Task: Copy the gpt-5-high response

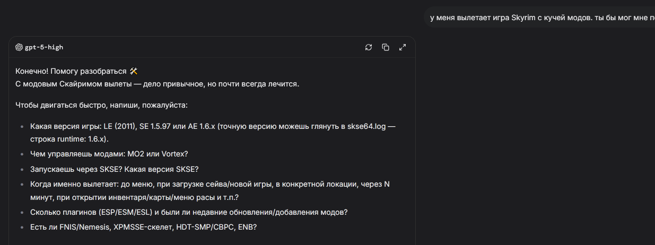Action: tap(386, 47)
